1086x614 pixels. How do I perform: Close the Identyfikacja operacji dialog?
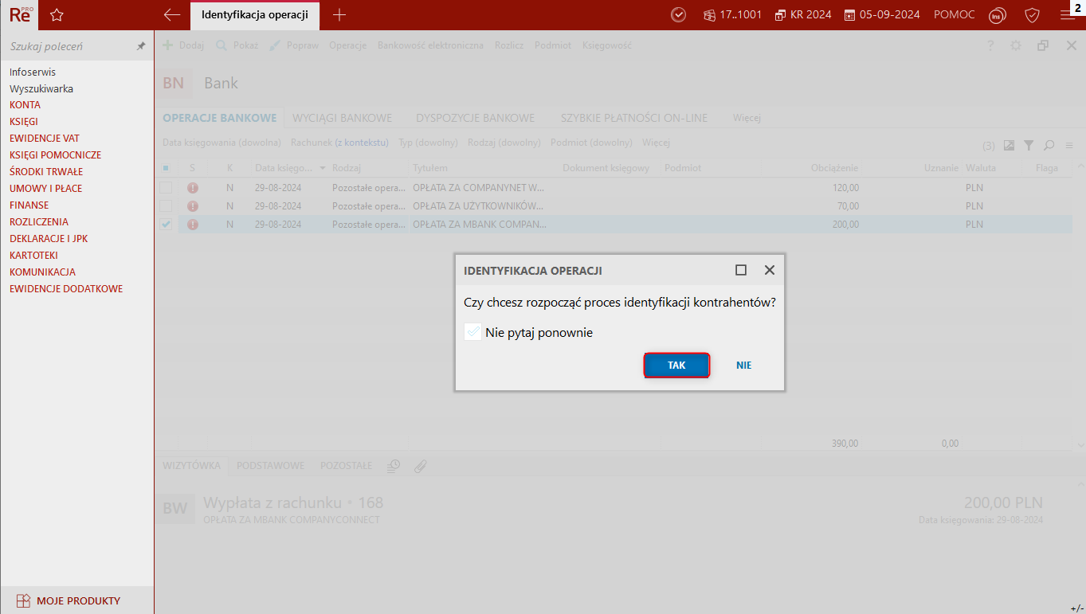(x=769, y=270)
